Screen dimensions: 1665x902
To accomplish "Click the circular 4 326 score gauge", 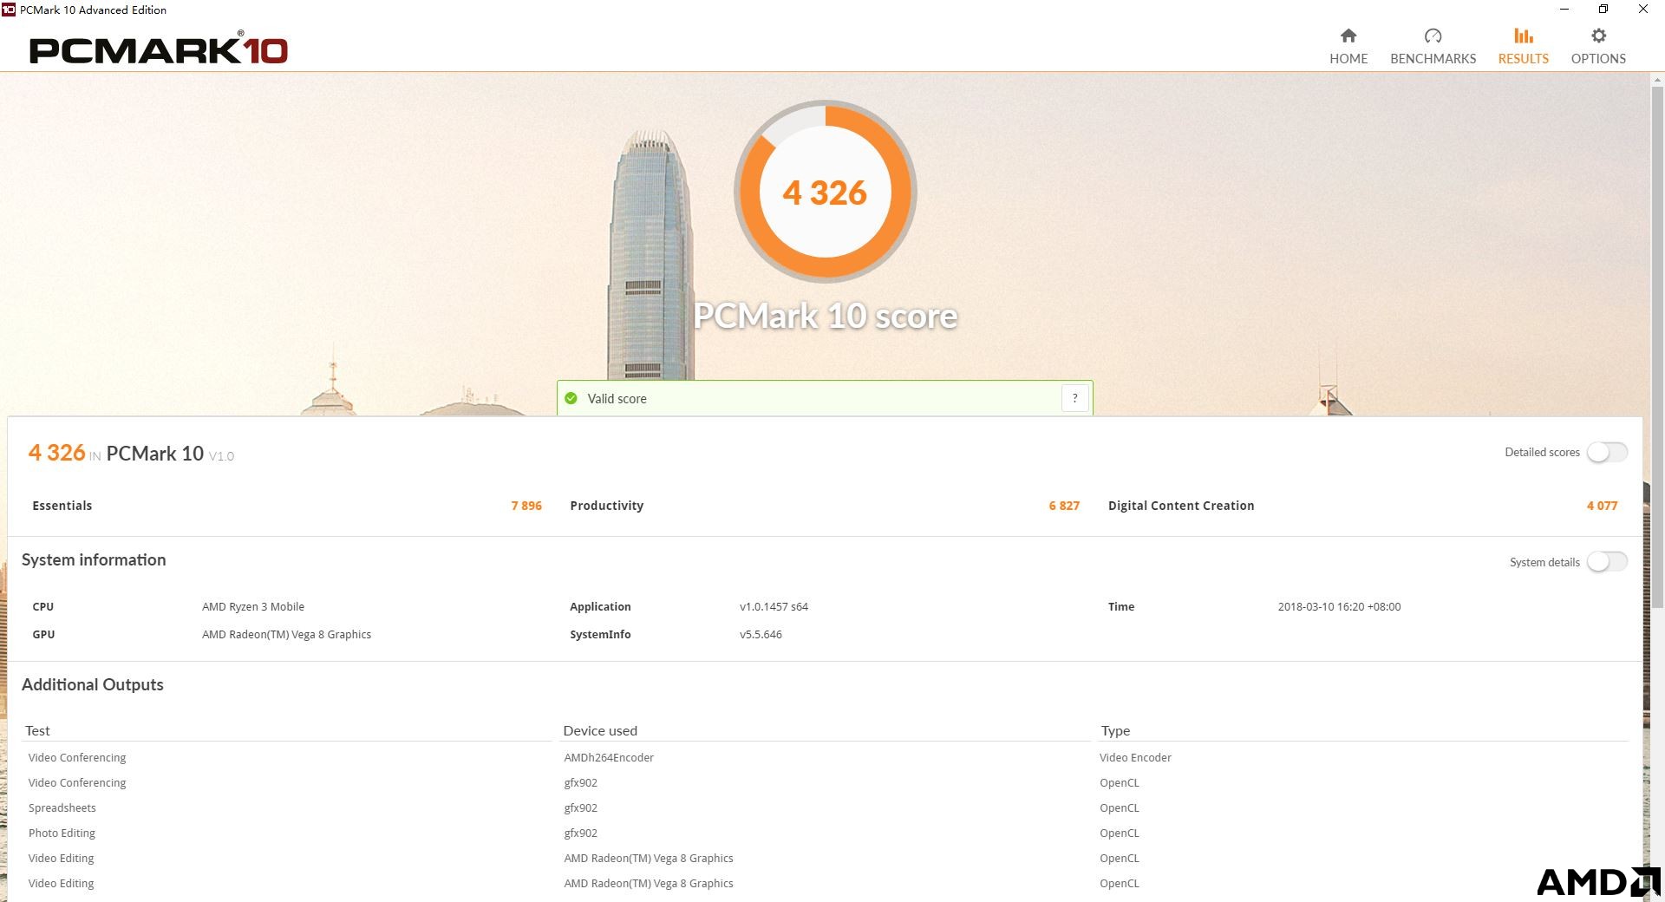I will pyautogui.click(x=825, y=192).
